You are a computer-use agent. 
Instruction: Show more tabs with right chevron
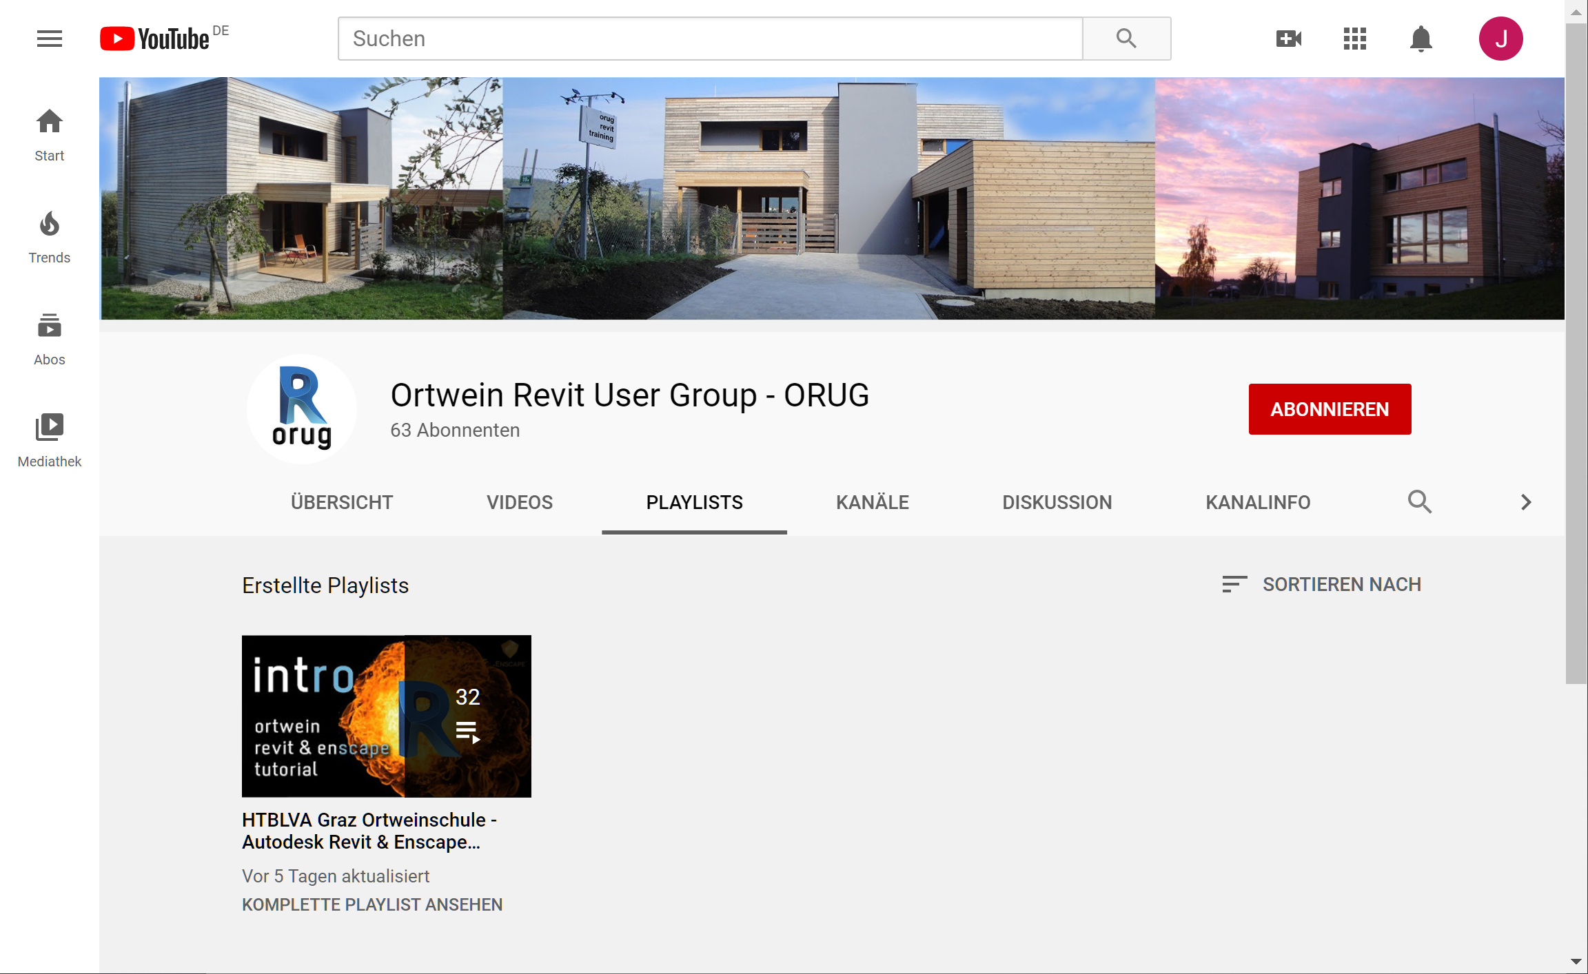(x=1525, y=502)
